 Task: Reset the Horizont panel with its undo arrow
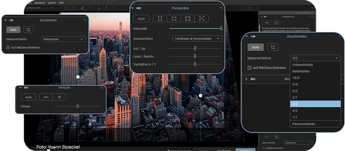102,88
